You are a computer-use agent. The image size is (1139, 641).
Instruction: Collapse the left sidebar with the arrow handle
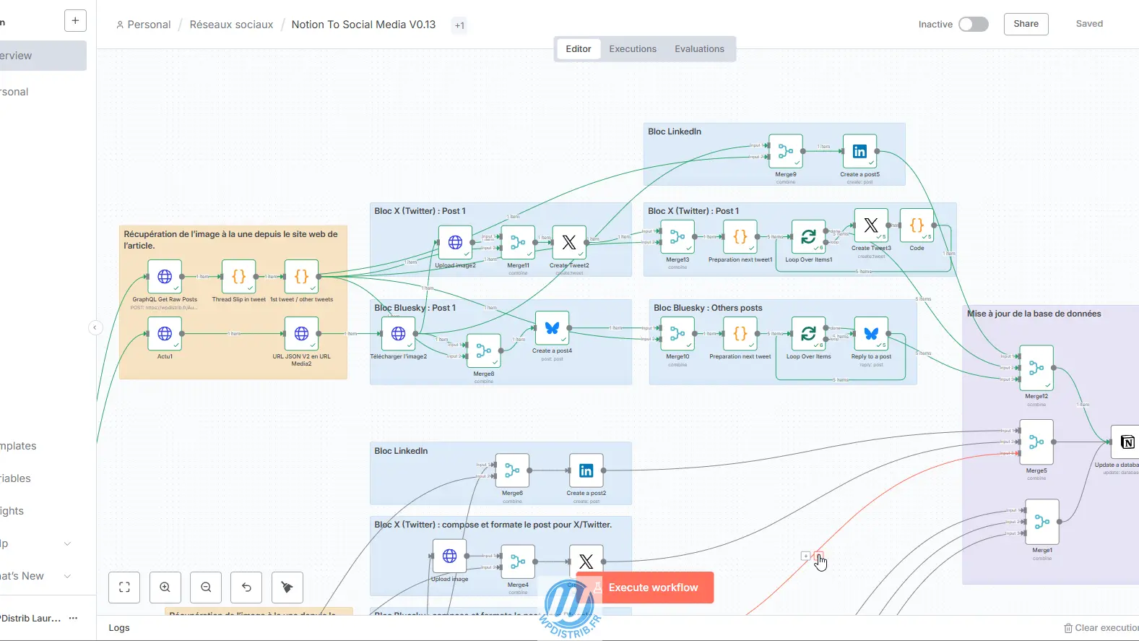point(95,327)
